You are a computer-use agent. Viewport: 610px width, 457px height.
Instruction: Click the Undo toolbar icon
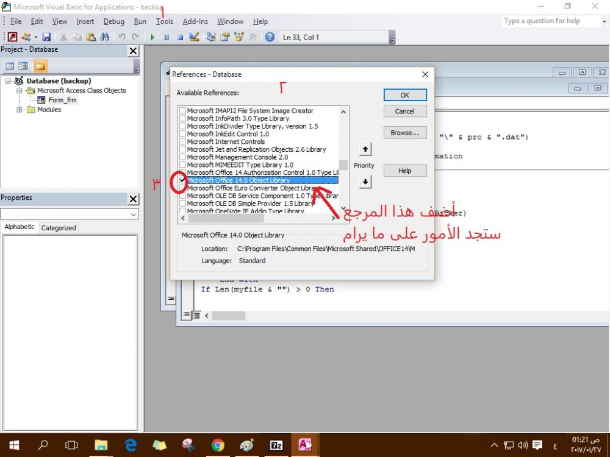coord(122,37)
